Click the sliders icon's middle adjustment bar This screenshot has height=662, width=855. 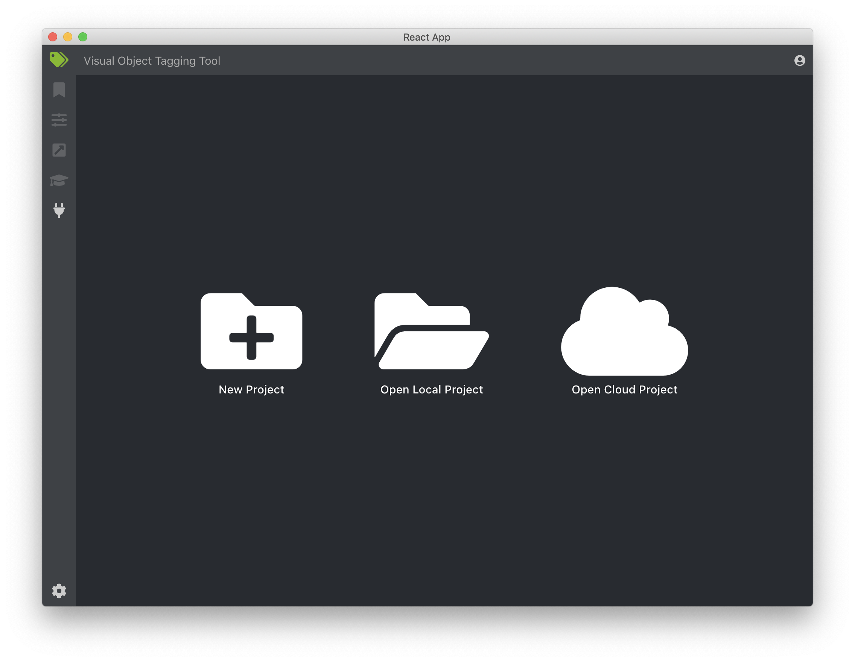click(x=59, y=120)
